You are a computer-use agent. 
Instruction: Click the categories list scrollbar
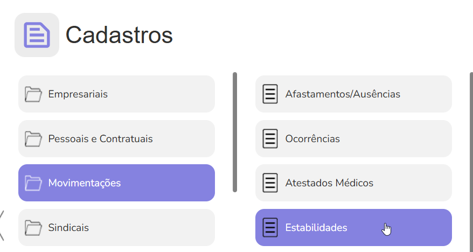pyautogui.click(x=235, y=132)
